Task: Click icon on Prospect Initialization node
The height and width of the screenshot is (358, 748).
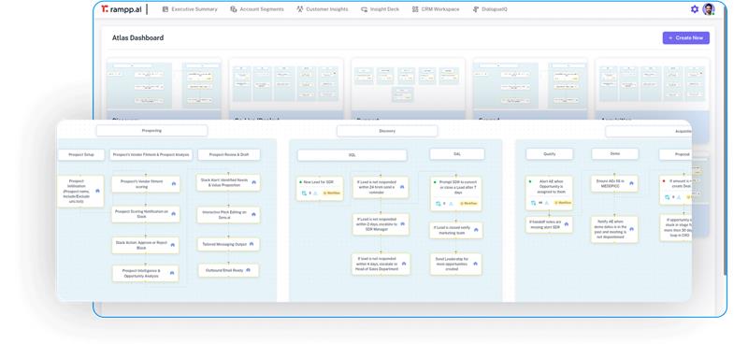Action: click(x=97, y=191)
